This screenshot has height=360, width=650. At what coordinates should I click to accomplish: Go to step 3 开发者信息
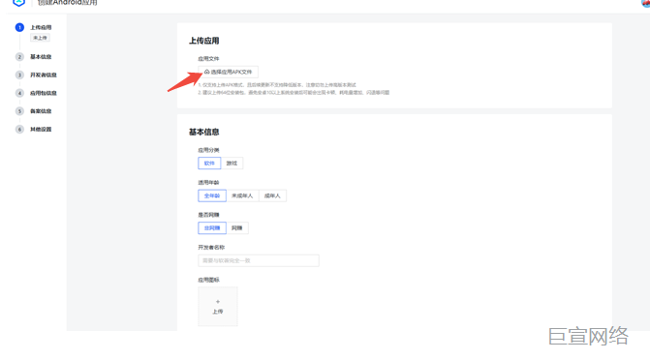tap(44, 75)
